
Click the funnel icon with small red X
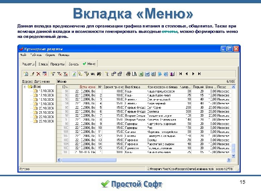point(59,74)
